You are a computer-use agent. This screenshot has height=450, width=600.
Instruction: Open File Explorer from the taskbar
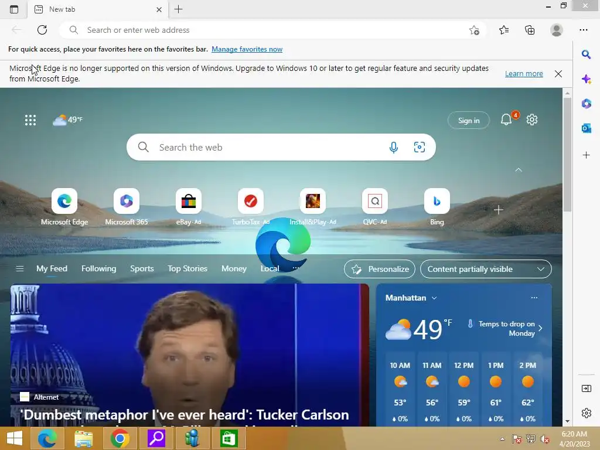(x=83, y=438)
